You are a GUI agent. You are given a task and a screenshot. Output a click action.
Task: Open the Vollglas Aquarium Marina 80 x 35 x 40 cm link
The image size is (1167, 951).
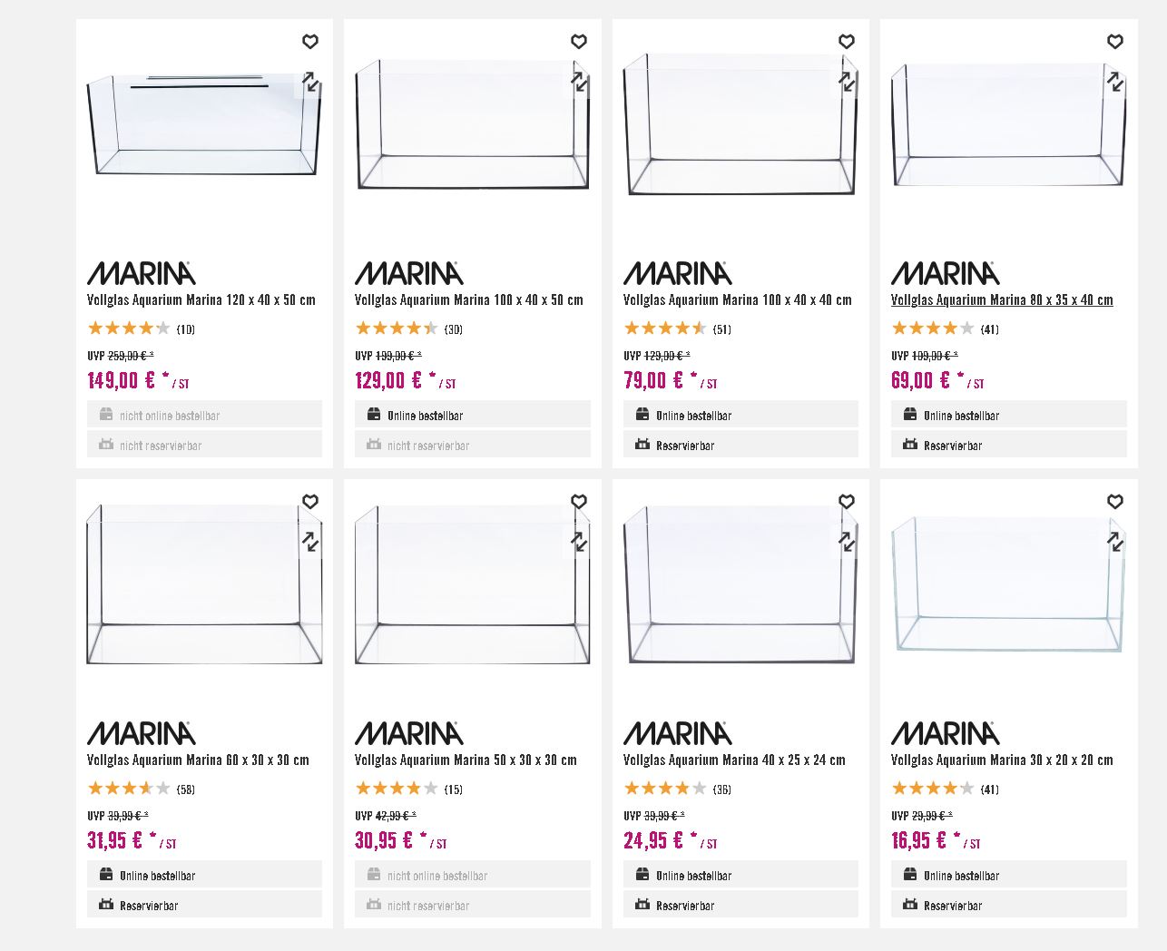tap(1001, 300)
